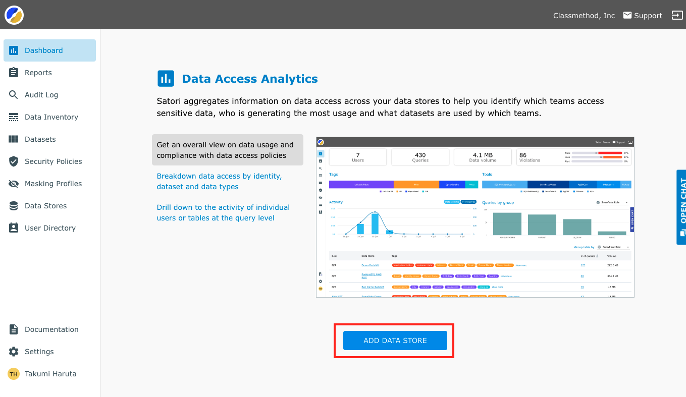Screen dimensions: 686x397
Task: Click the OPEN CHAT side tab
Action: (681, 207)
